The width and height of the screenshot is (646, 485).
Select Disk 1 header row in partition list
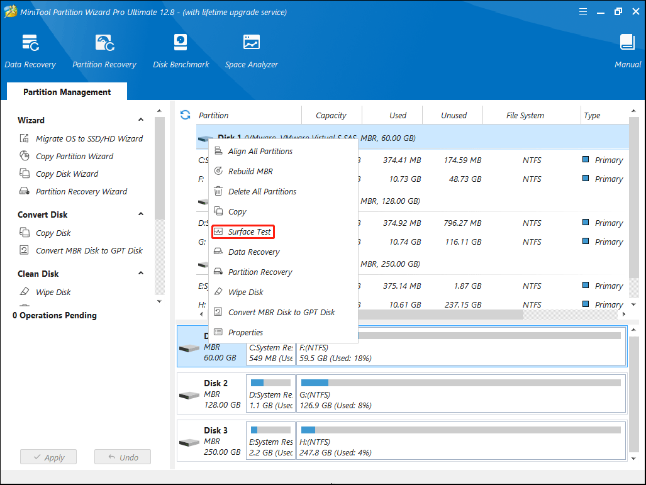pyautogui.click(x=413, y=137)
